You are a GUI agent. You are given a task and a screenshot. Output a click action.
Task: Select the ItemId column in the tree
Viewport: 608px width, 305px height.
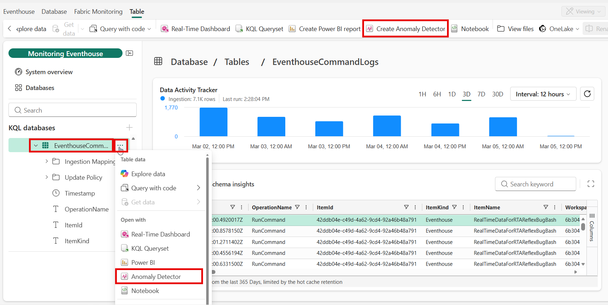(x=73, y=225)
